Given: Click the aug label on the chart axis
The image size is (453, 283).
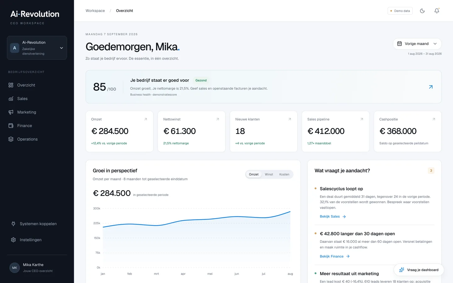Looking at the screenshot, I should [x=290, y=274].
